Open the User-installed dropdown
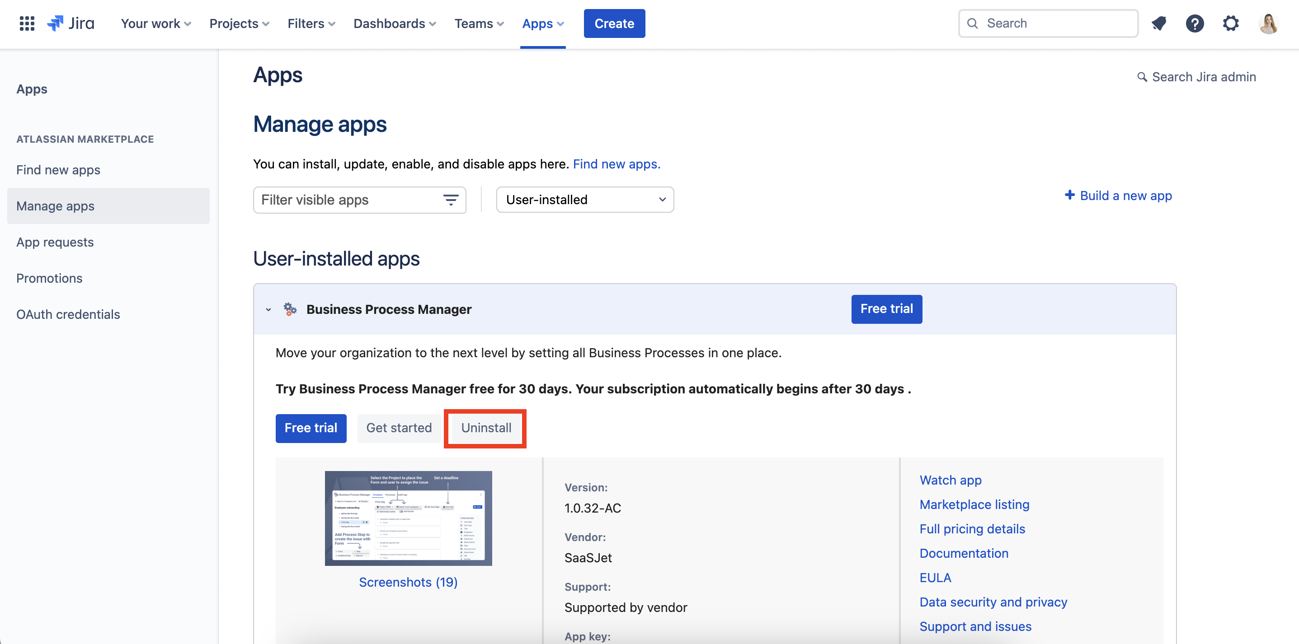This screenshot has width=1299, height=644. tap(584, 200)
